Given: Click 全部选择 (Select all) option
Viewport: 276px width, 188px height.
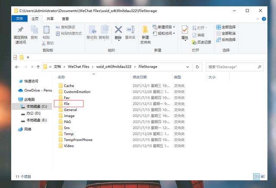Looking at the screenshot, I should tap(226, 27).
